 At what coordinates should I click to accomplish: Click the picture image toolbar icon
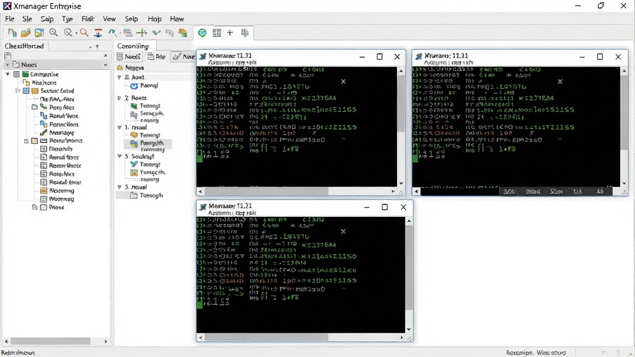click(39, 33)
